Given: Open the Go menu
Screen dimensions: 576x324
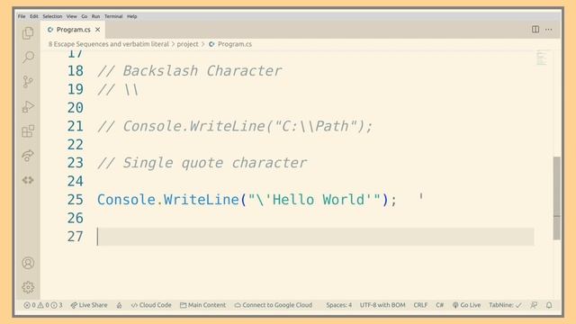Looking at the screenshot, I should pyautogui.click(x=84, y=16).
